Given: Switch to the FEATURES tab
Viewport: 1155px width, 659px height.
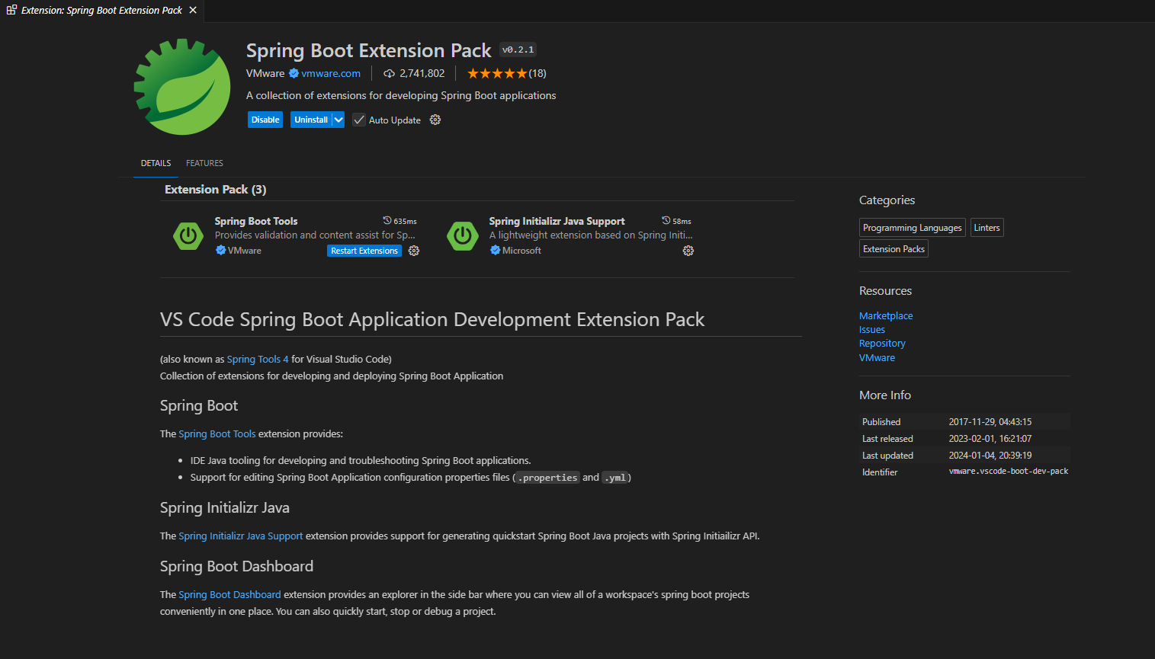Looking at the screenshot, I should click(x=204, y=162).
